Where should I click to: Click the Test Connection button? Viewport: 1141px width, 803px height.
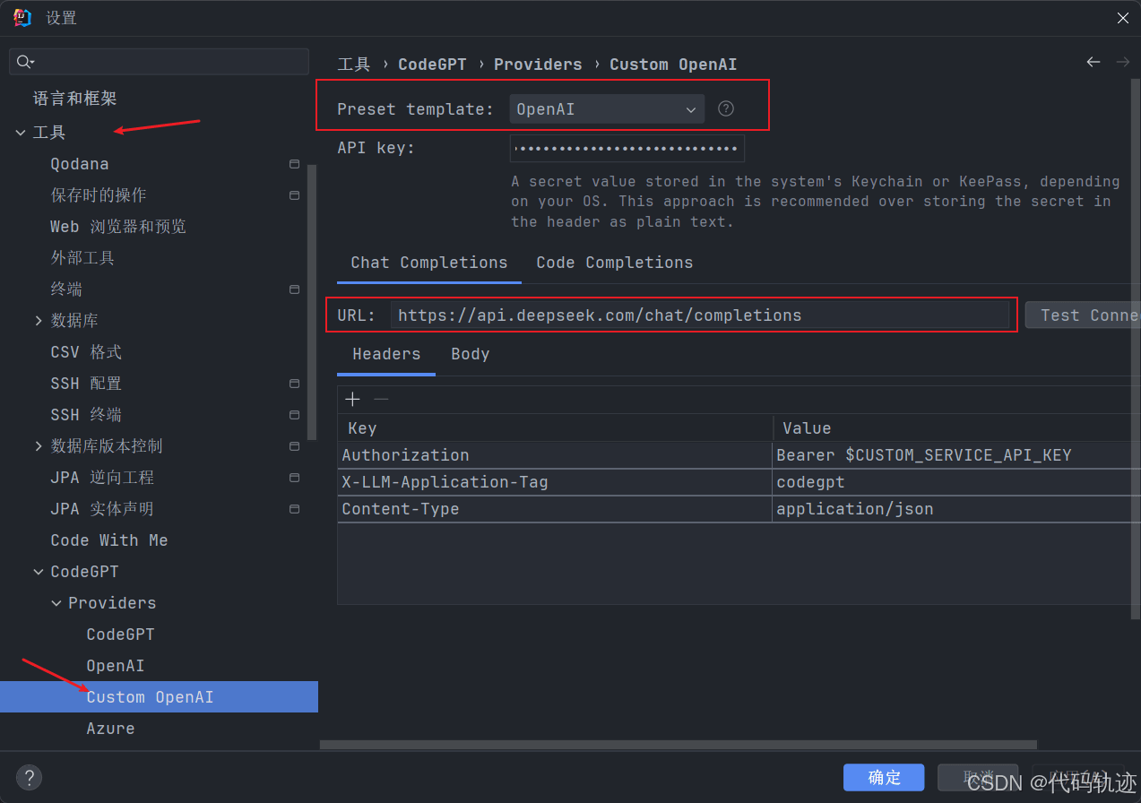[1082, 315]
